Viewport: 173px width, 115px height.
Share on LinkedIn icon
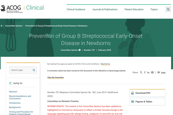148,72
